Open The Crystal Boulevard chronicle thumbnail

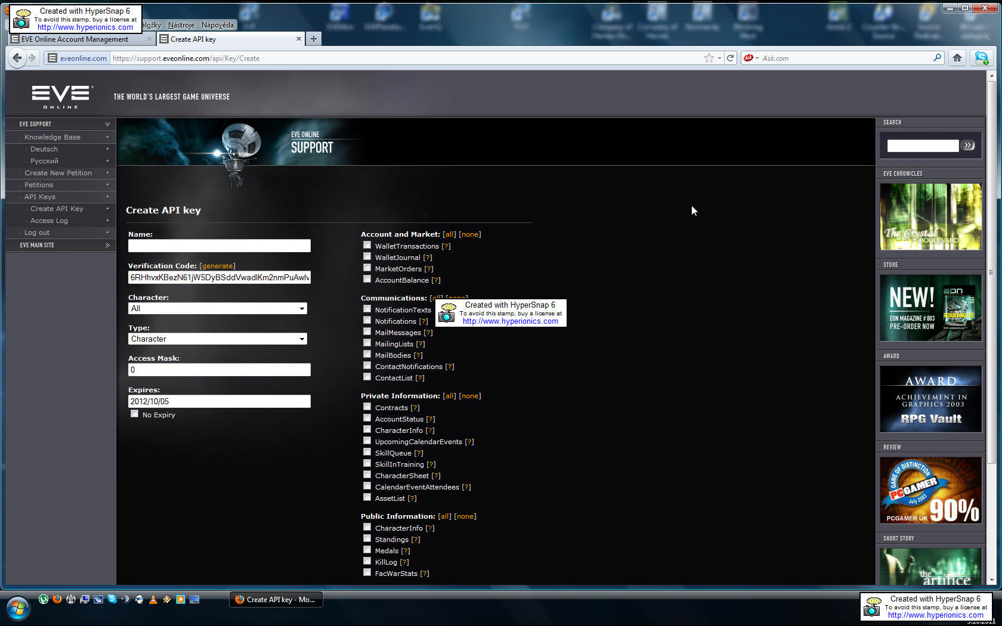[x=930, y=216]
